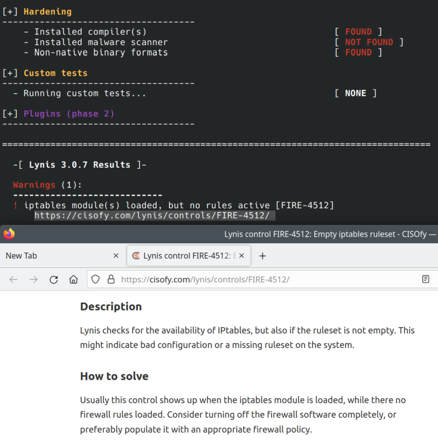Toggle tracking protection with the shield icon
Screen dimensions: 438x446
(95, 279)
